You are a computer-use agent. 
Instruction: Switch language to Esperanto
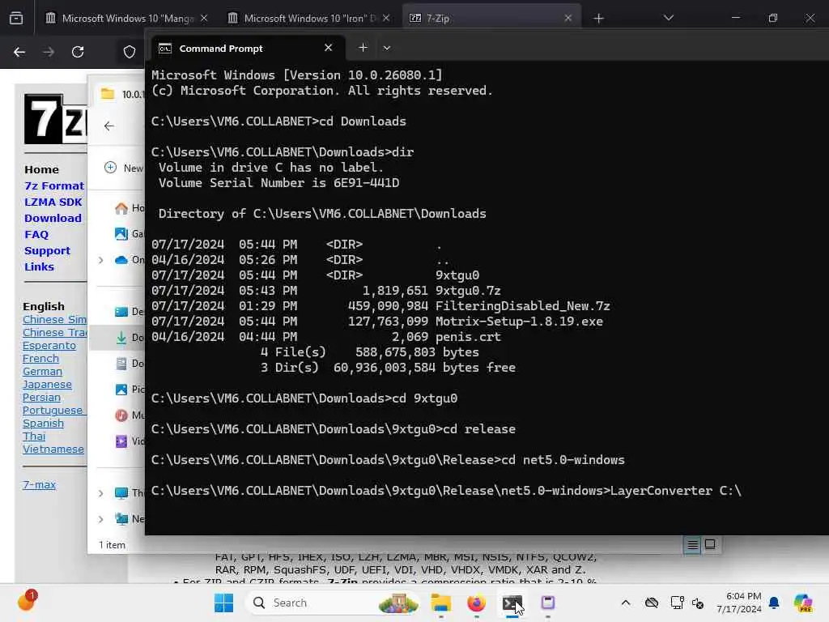pos(49,345)
